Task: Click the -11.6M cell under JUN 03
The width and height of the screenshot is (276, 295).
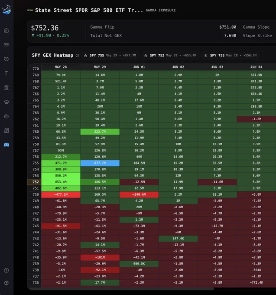Action: point(217,182)
